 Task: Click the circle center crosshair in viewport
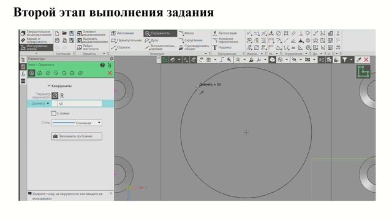[x=246, y=133]
